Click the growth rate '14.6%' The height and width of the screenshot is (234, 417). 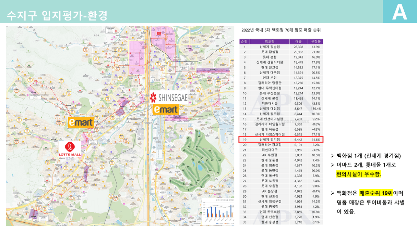click(315, 140)
